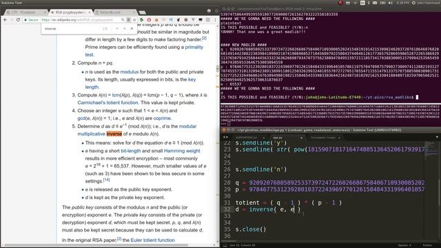Click Chrome profile icon in title bar
The height and width of the screenshot is (248, 441).
pyautogui.click(x=209, y=11)
